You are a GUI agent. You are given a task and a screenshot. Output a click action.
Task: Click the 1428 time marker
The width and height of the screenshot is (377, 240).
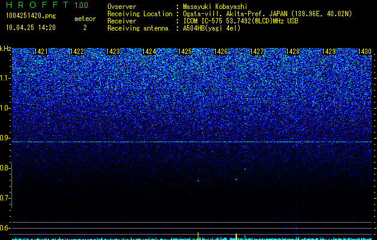tap(293, 52)
